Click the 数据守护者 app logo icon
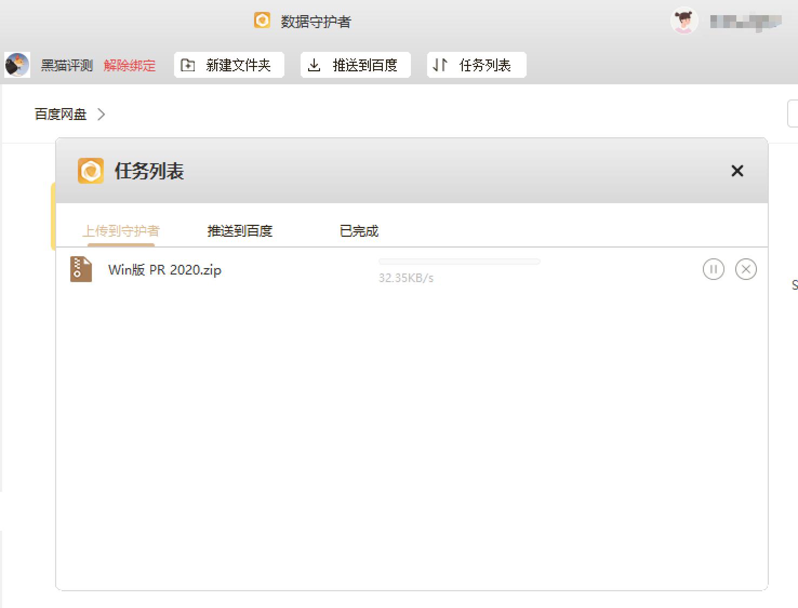 262,20
